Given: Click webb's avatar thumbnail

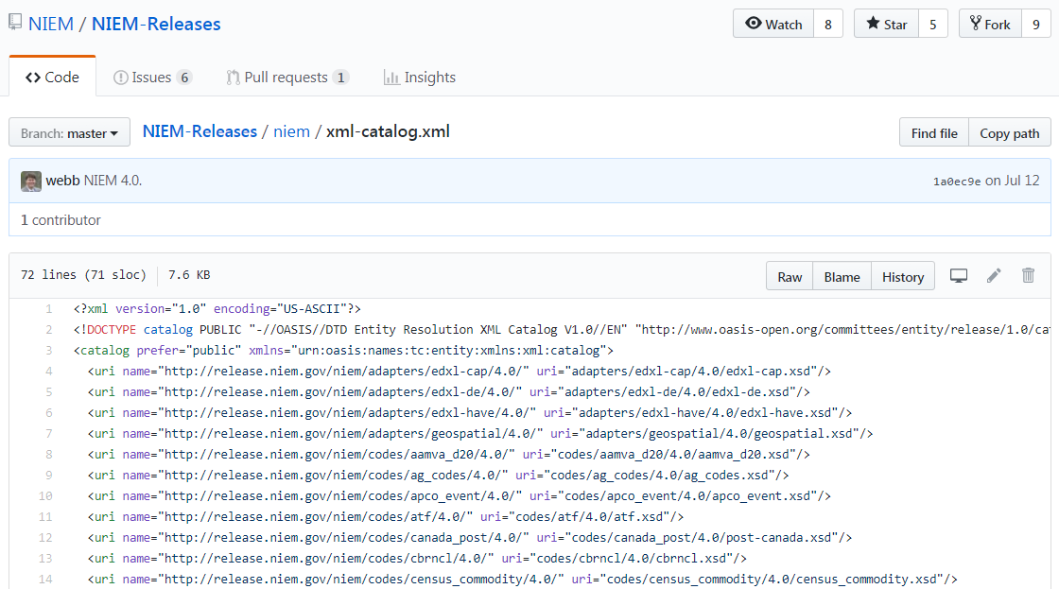Looking at the screenshot, I should (x=31, y=181).
